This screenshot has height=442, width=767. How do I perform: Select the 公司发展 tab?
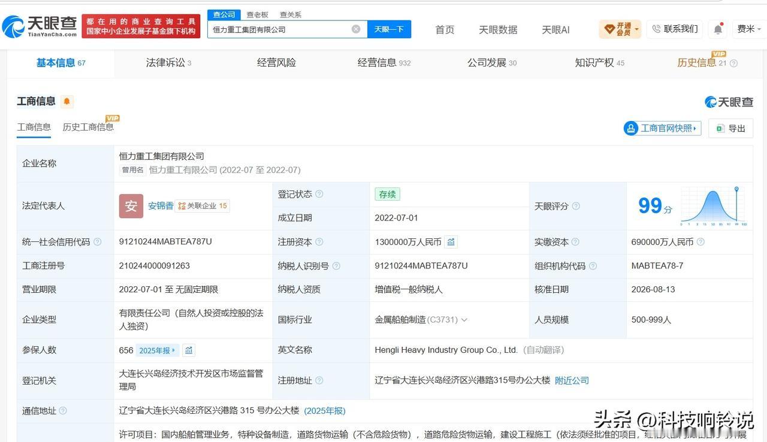492,62
